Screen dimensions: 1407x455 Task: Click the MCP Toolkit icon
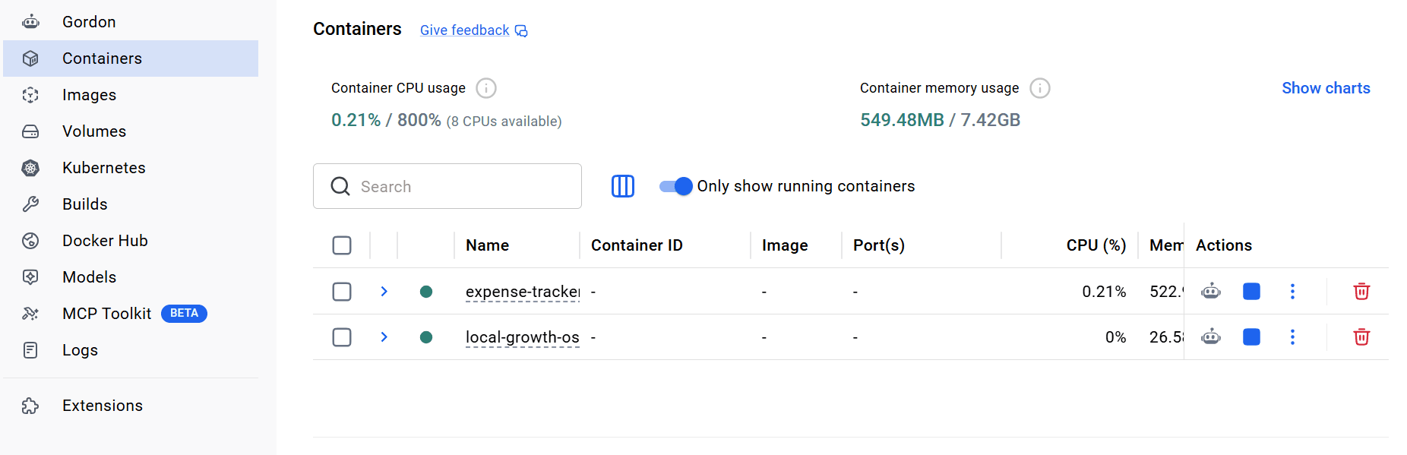coord(30,314)
